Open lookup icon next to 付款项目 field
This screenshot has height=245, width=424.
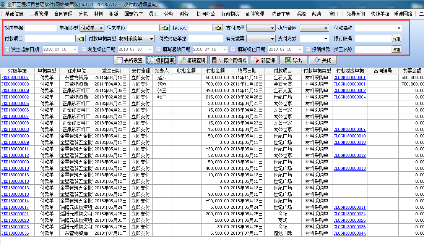(81, 39)
